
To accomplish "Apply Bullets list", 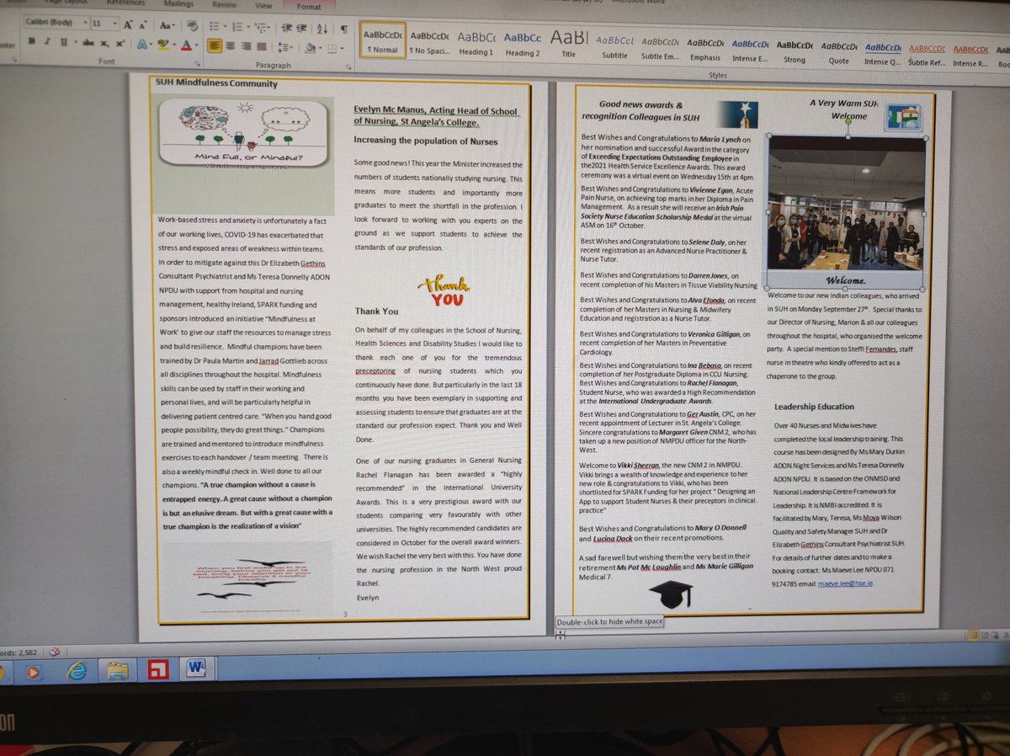I will [x=215, y=27].
